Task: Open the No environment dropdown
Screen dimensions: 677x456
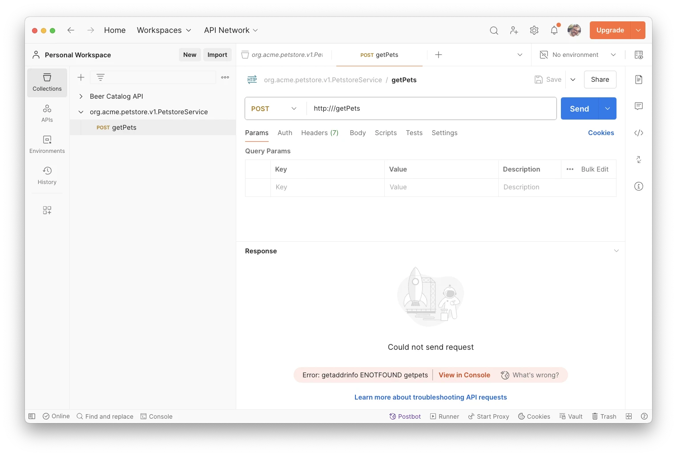Action: (x=578, y=55)
